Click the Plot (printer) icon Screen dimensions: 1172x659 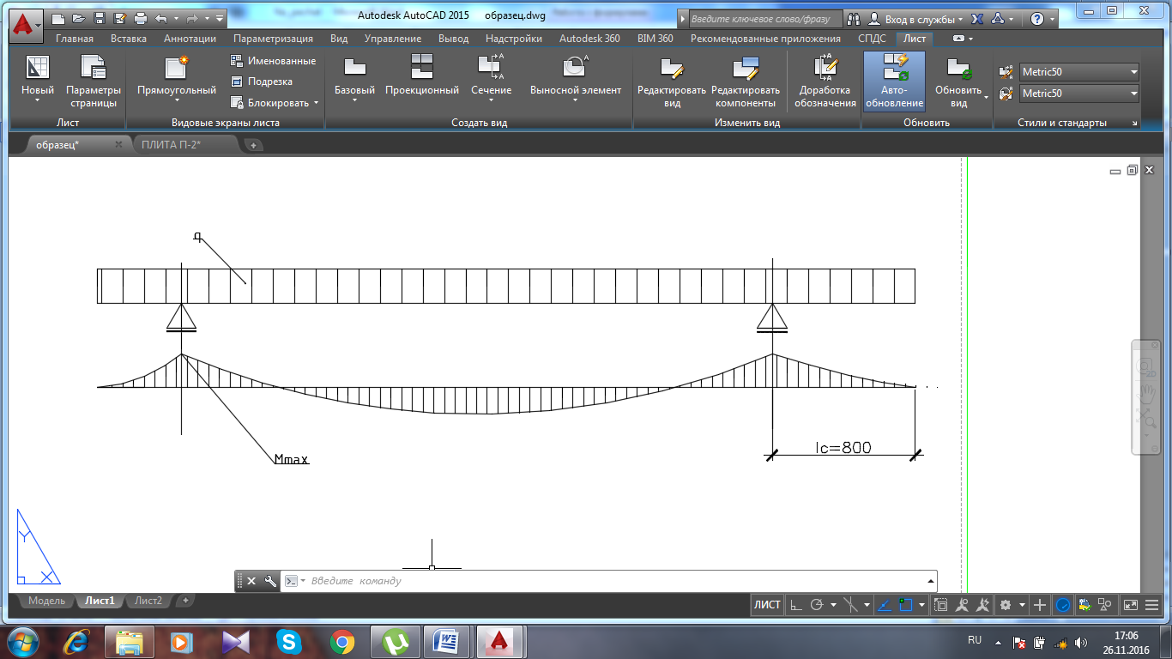tap(141, 18)
